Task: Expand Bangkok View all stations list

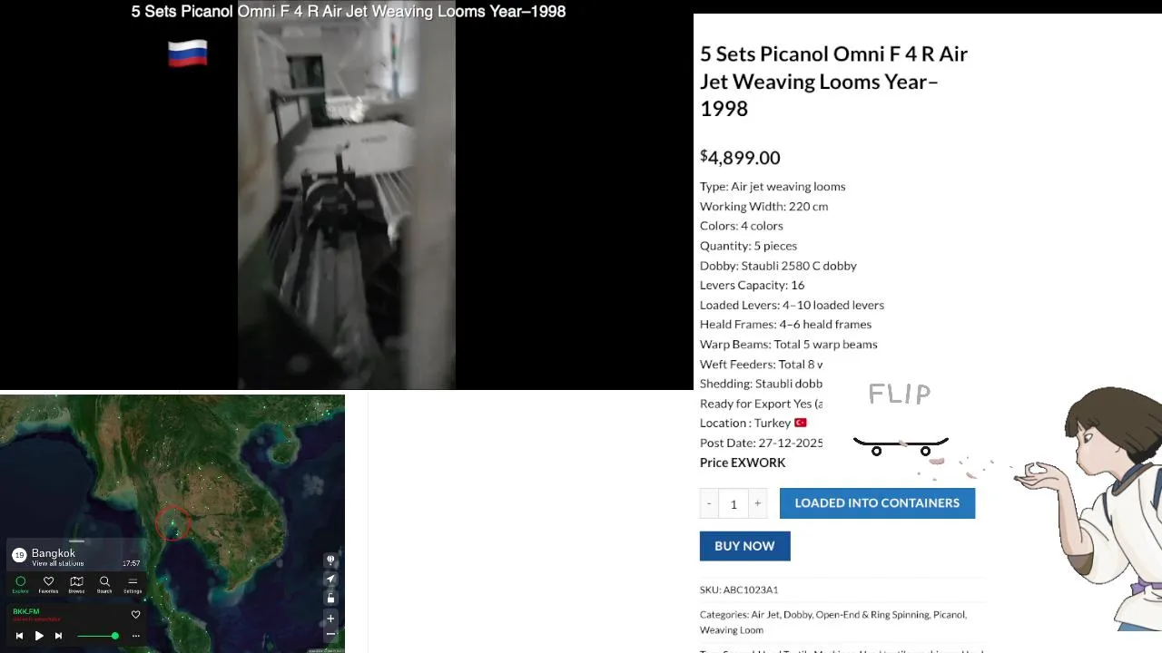Action: tap(58, 563)
